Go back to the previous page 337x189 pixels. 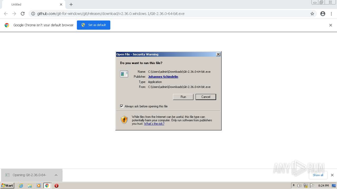pyautogui.click(x=6, y=14)
